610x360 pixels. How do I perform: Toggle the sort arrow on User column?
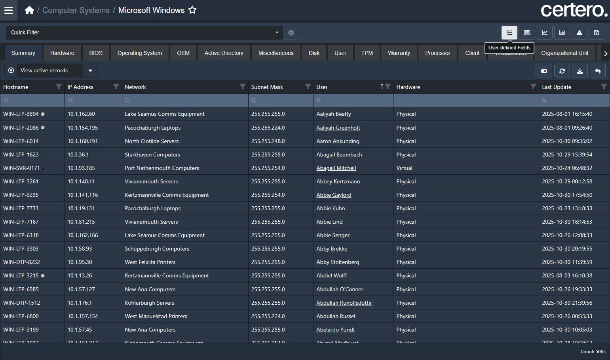tap(382, 87)
